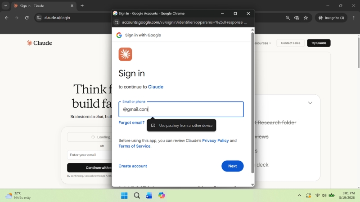Click the popup address bar URL
360x202 pixels.
point(184,22)
